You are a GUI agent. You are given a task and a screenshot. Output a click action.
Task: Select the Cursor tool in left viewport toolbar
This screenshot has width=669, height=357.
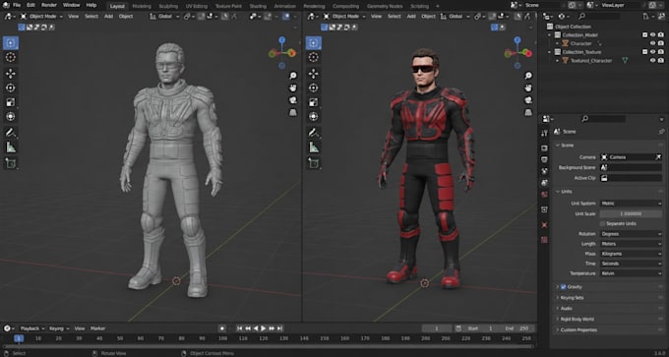[11, 57]
